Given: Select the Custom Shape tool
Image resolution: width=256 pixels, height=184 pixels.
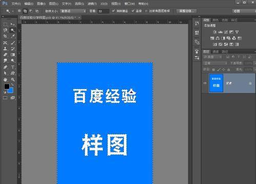Looking at the screenshot, I should click(13, 73).
